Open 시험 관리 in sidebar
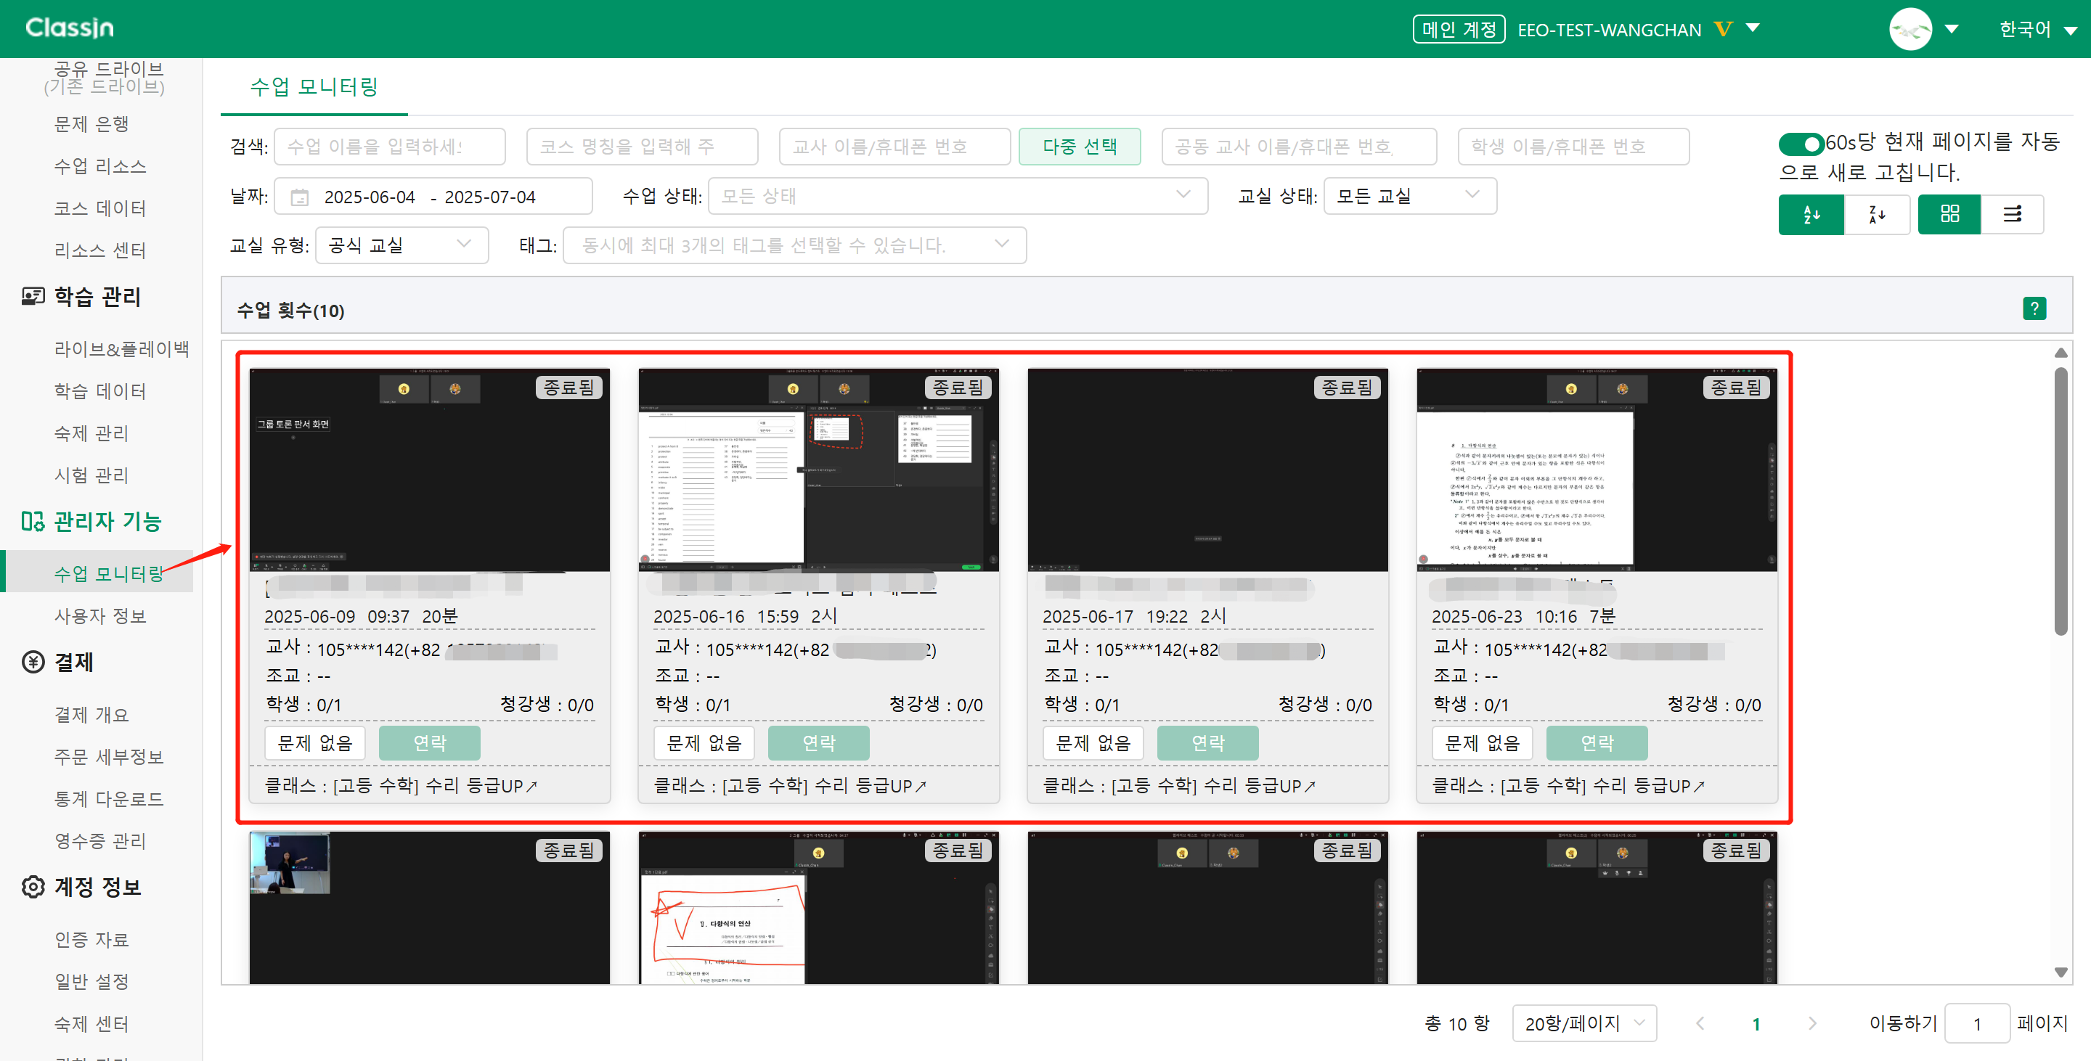Screen dimensions: 2091x1061 click(91, 475)
